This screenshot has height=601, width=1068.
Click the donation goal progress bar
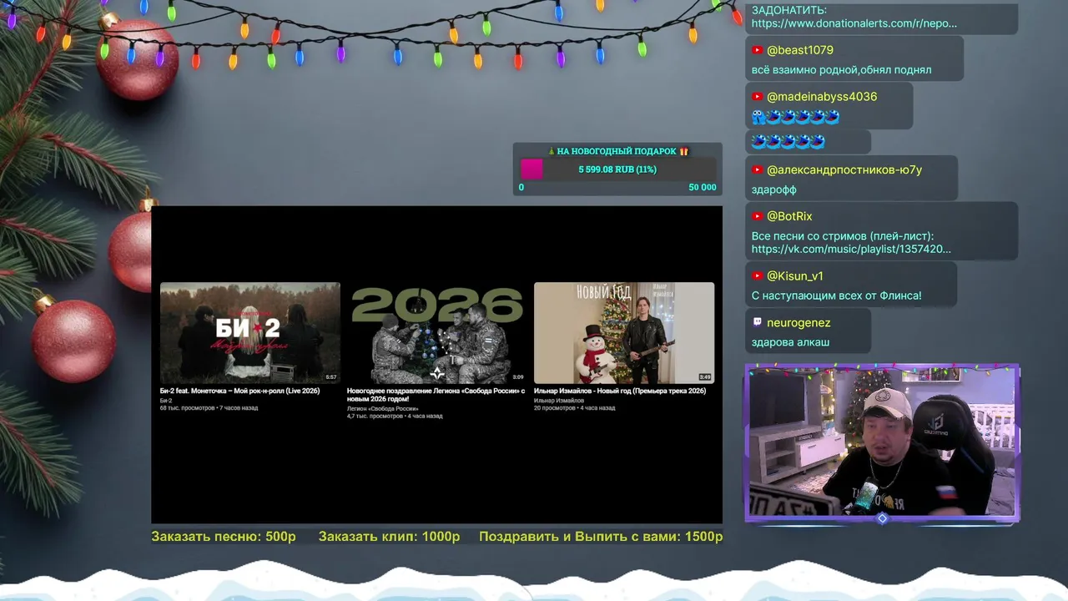(x=617, y=169)
